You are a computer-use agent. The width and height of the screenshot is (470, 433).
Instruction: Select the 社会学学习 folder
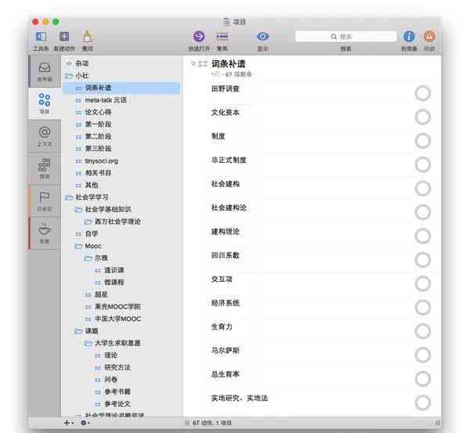(92, 197)
